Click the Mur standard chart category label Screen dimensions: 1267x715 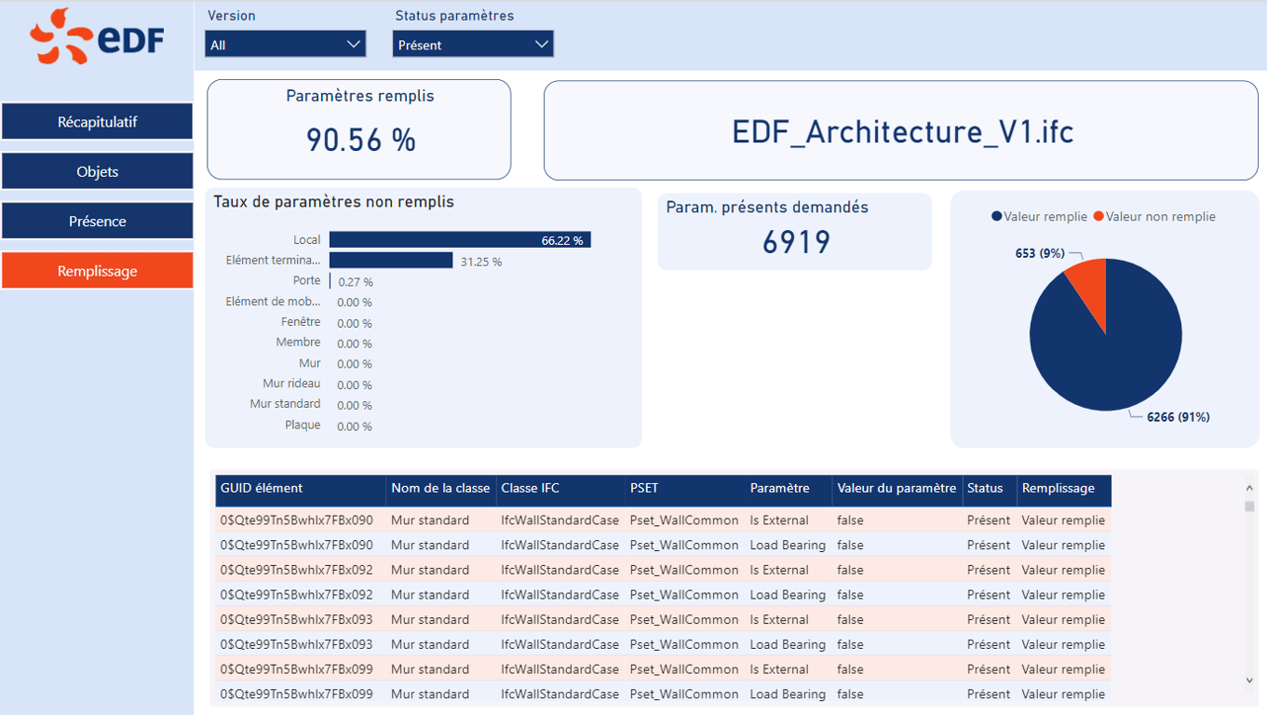click(x=285, y=404)
